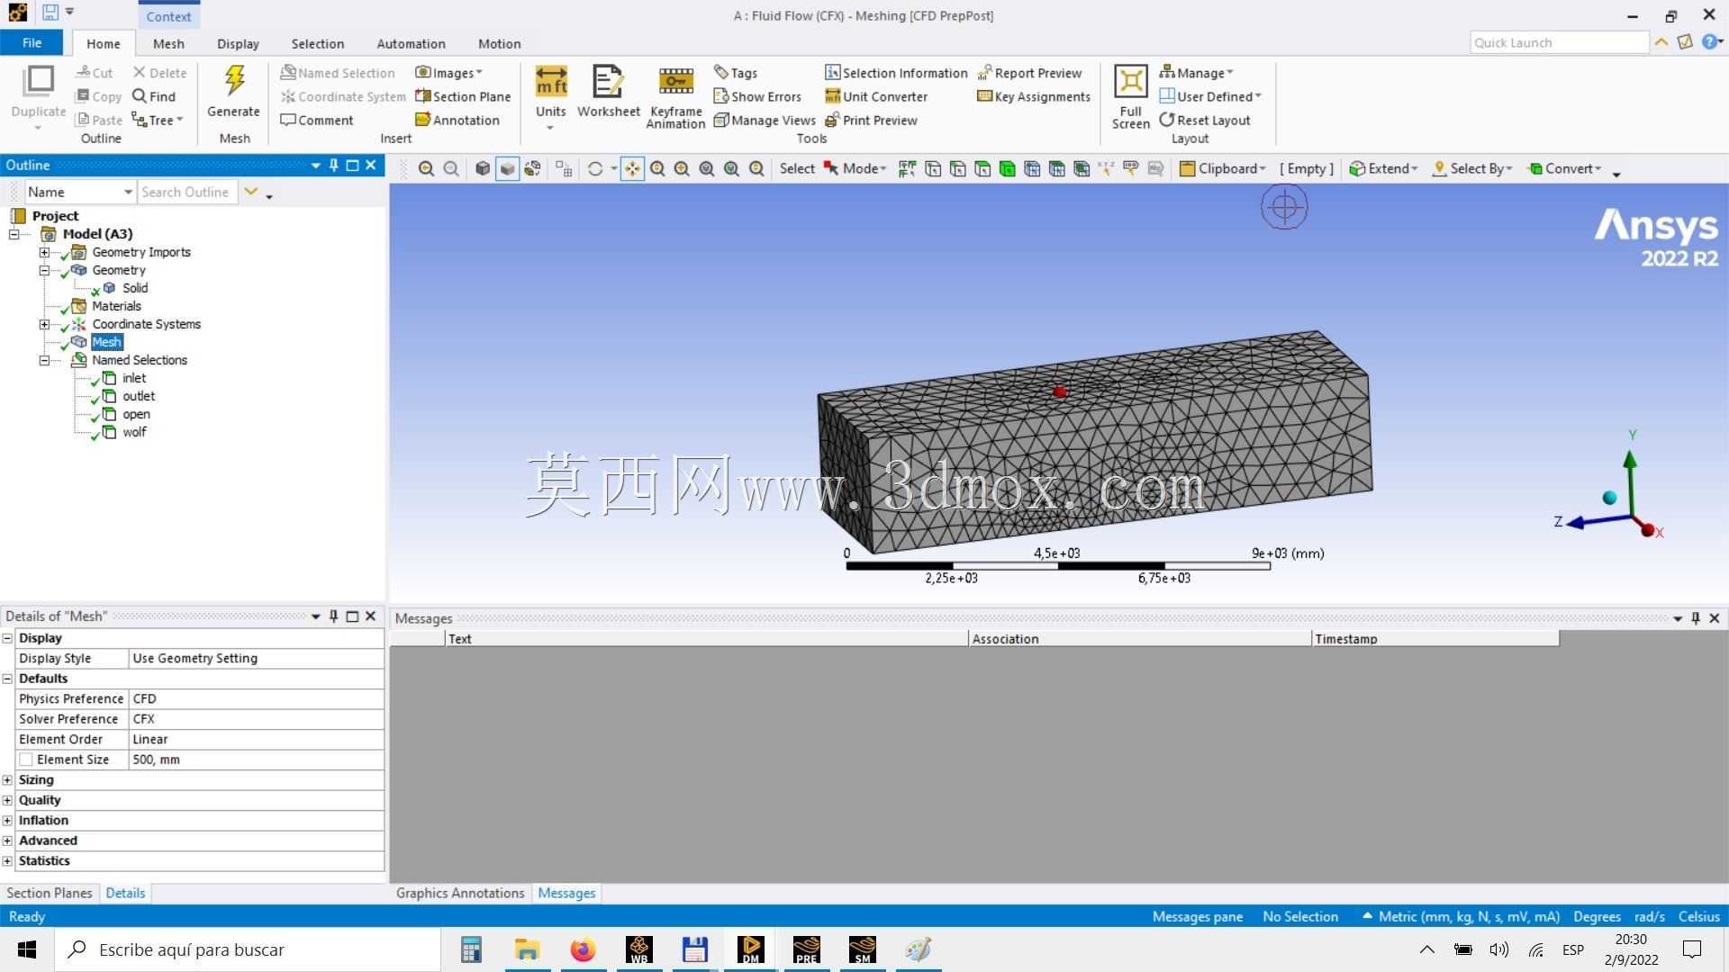This screenshot has height=972, width=1729.
Task: Expand the Quality section
Action: point(7,800)
